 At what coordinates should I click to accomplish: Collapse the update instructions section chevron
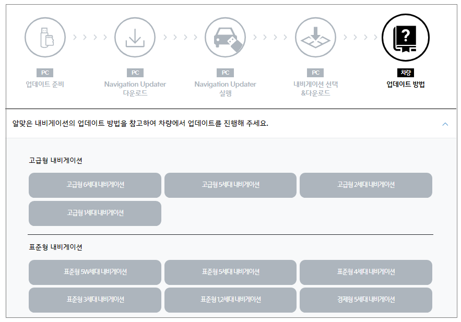click(445, 124)
